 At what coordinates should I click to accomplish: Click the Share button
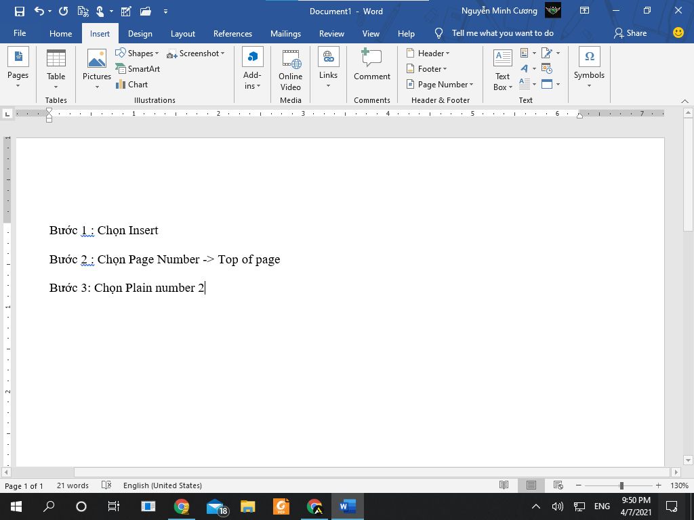(x=630, y=33)
